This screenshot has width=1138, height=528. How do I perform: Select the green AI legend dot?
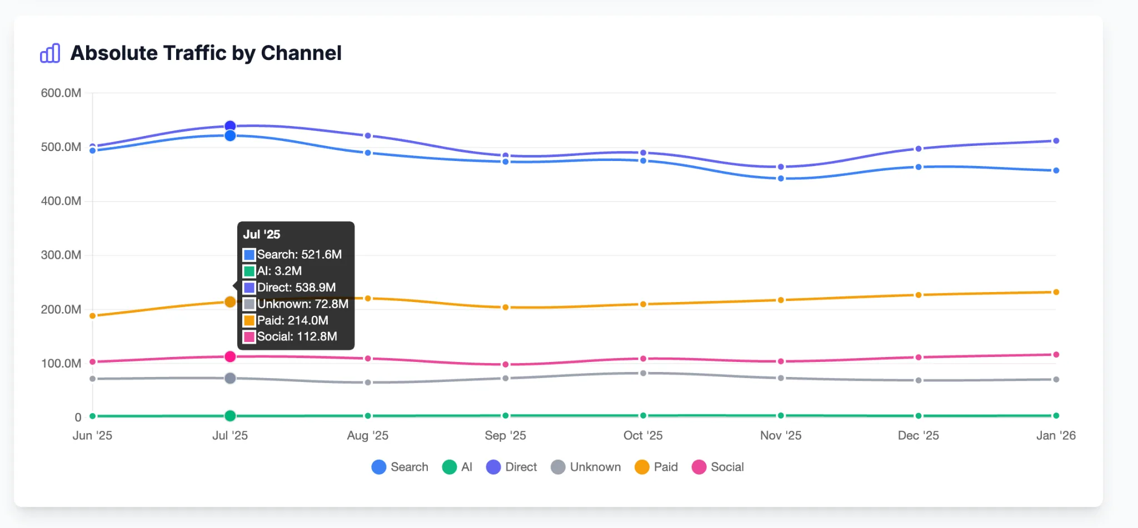pos(450,467)
